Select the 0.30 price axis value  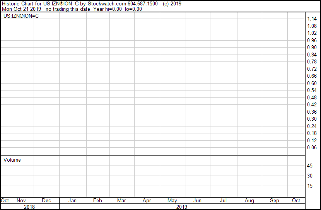point(312,119)
